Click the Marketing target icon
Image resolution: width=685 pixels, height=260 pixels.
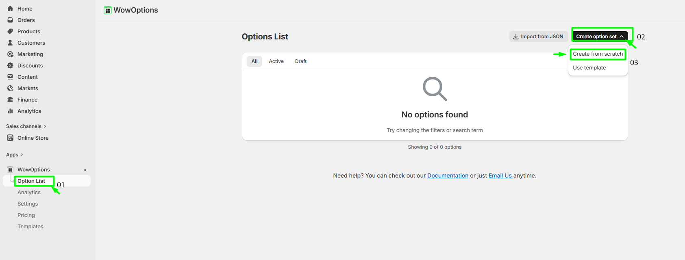tap(10, 54)
